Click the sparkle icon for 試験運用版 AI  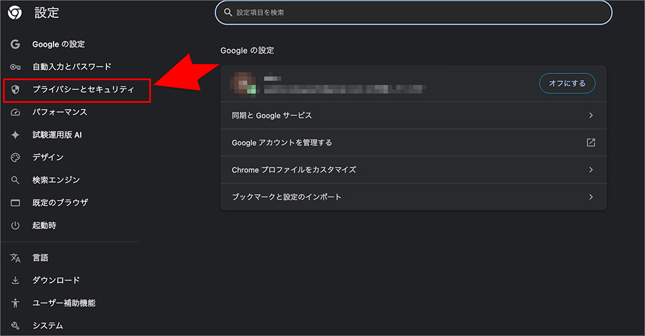[x=15, y=135]
